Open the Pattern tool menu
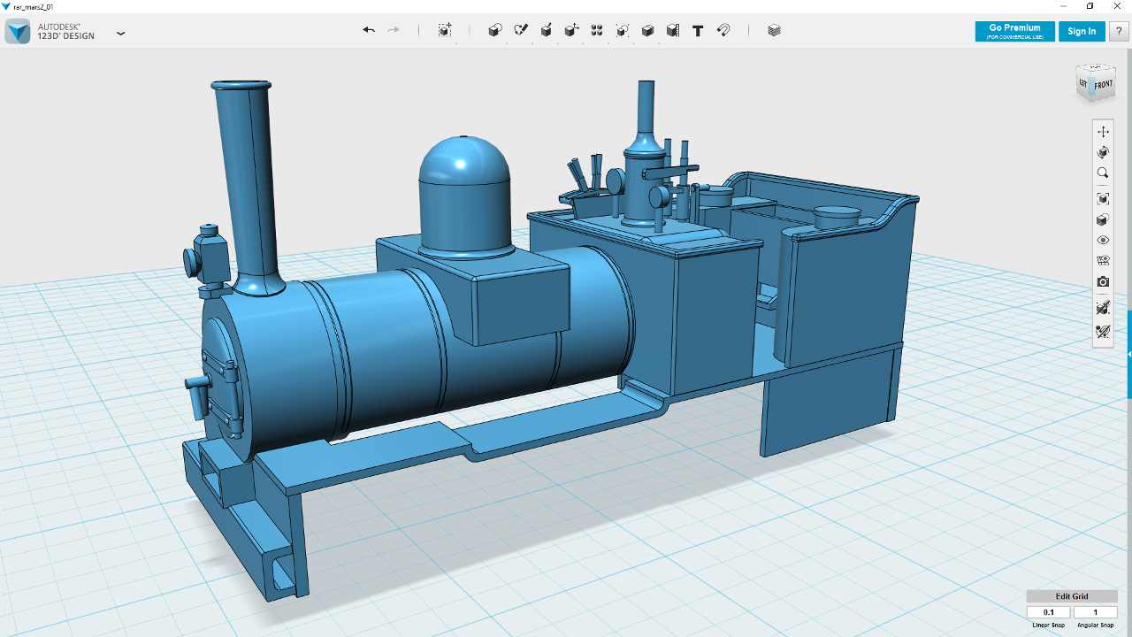This screenshot has height=637, width=1132. [x=597, y=30]
